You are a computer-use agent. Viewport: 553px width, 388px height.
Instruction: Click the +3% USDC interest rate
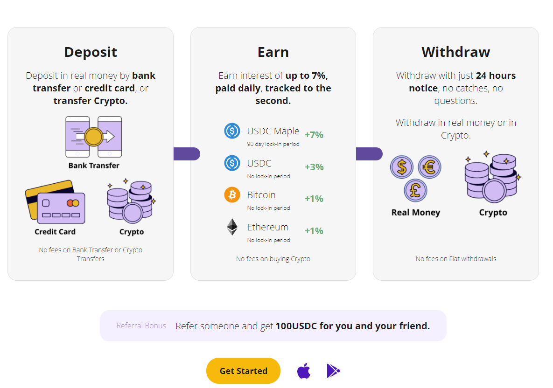click(314, 166)
